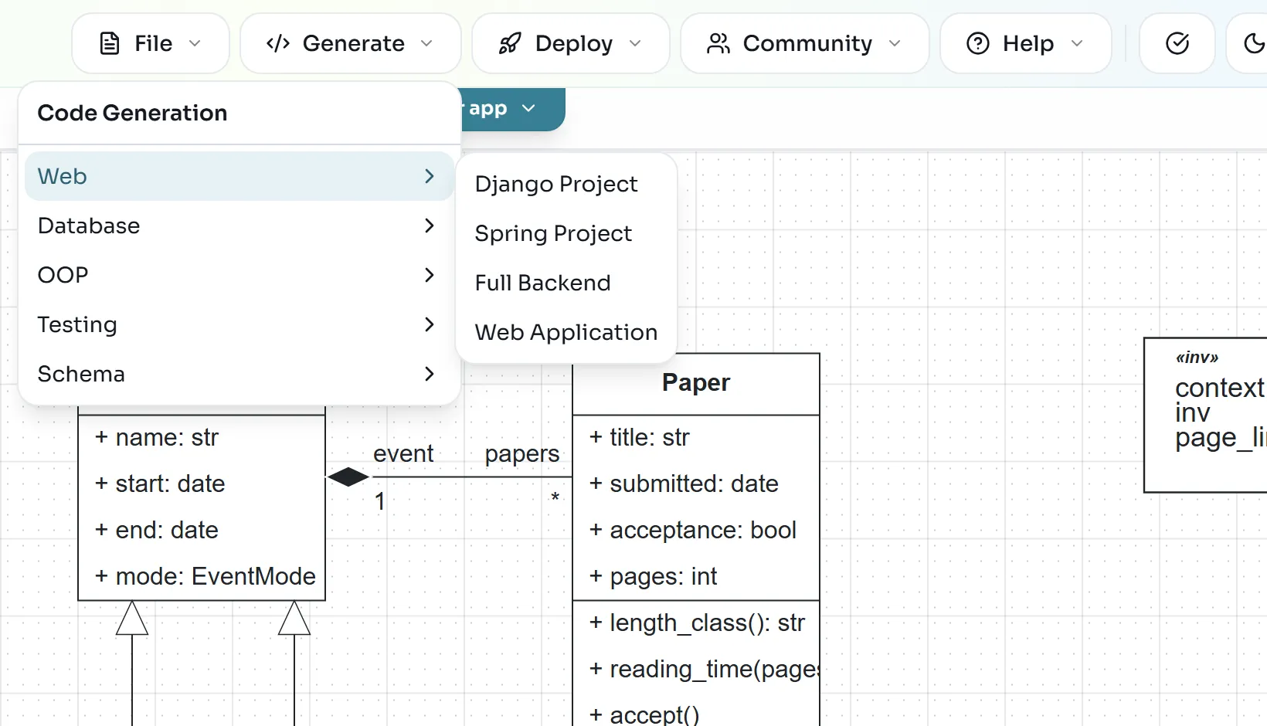Viewport: 1267px width, 726px height.
Task: Toggle dark mode moon icon
Action: click(x=1253, y=43)
